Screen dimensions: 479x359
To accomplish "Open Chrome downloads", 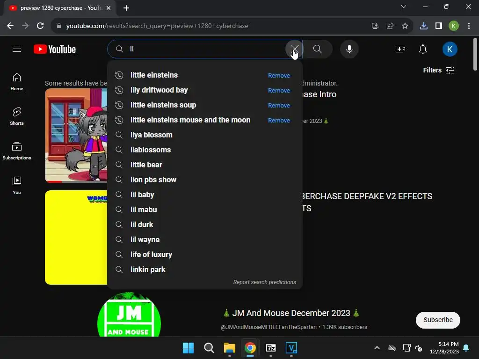I will click(424, 26).
